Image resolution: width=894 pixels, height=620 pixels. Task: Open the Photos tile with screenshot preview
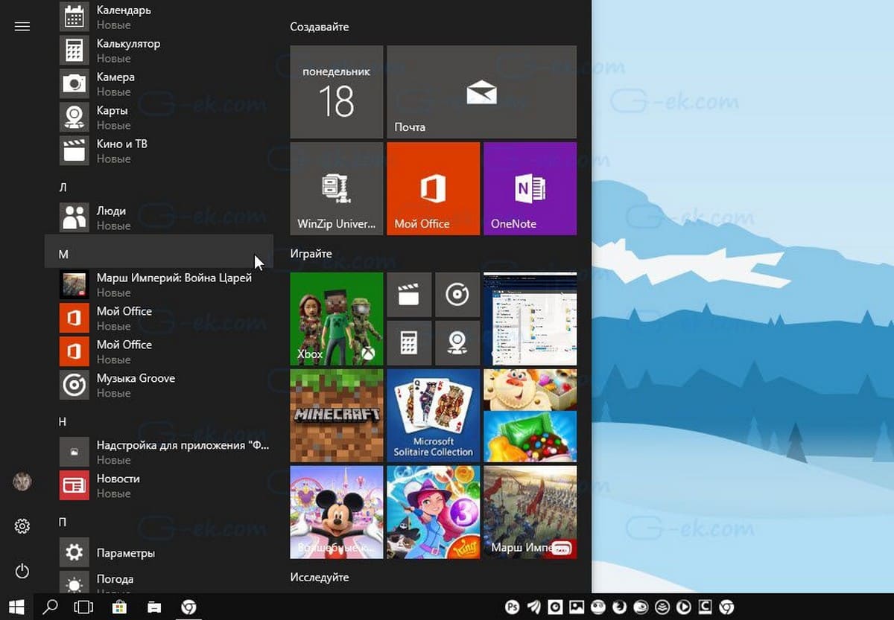530,319
